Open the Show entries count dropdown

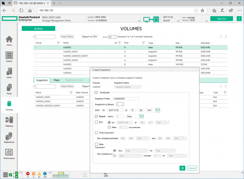click(112, 37)
